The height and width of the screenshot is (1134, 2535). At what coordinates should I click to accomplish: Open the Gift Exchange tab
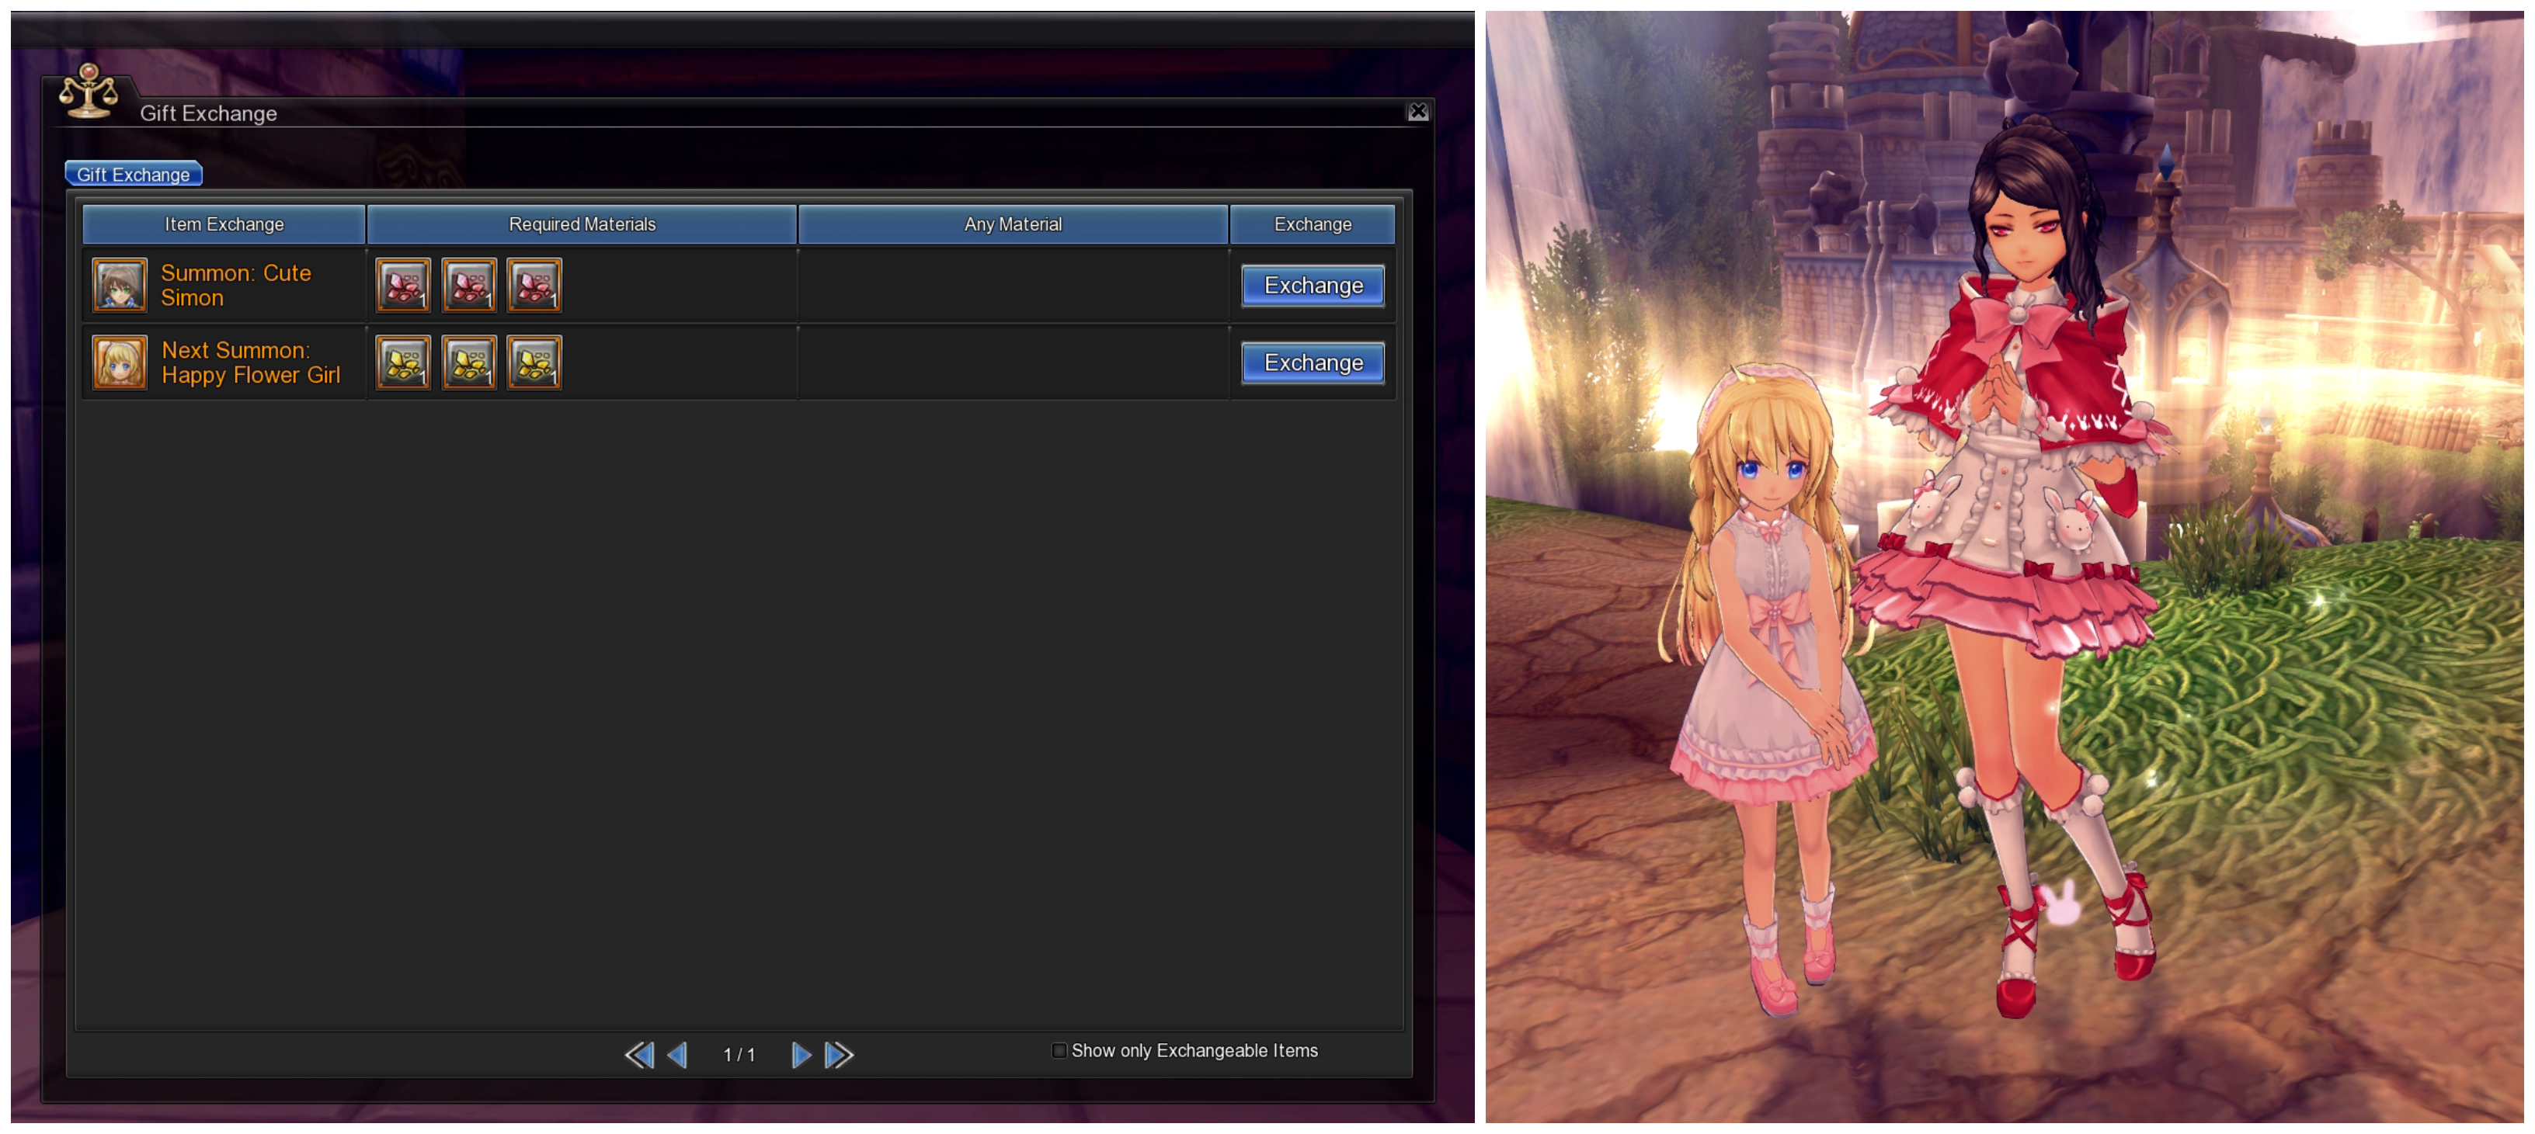[133, 174]
